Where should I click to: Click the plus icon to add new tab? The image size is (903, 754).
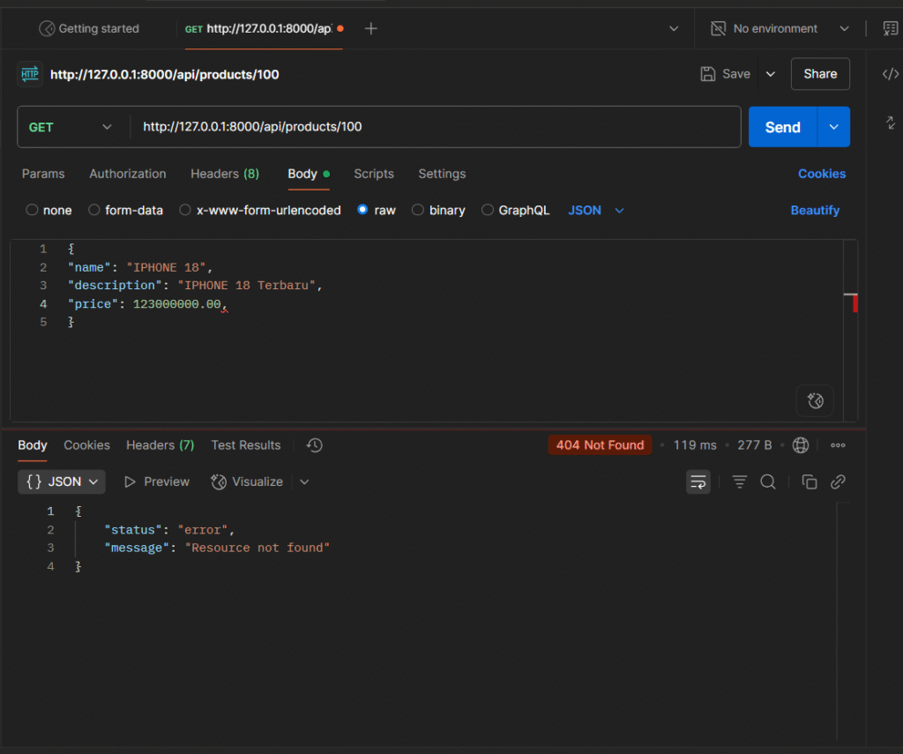pos(371,29)
